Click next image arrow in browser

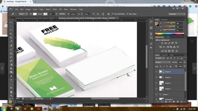coord(194,68)
